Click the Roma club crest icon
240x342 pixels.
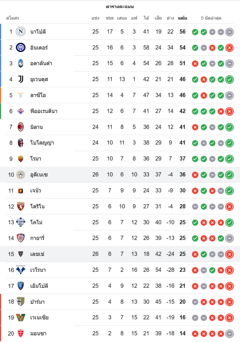[21, 159]
